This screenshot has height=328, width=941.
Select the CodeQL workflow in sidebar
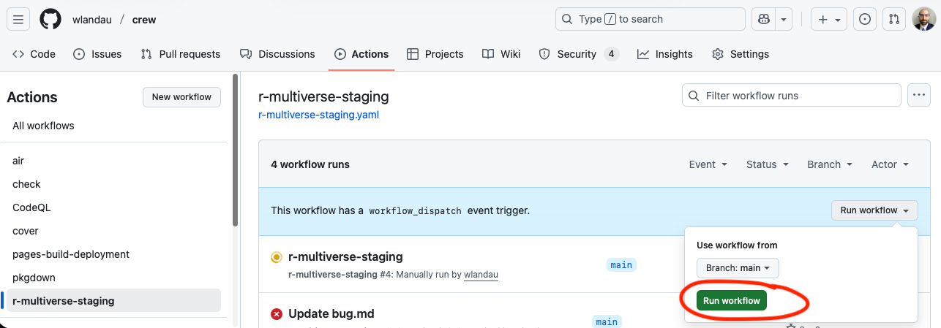pos(31,207)
